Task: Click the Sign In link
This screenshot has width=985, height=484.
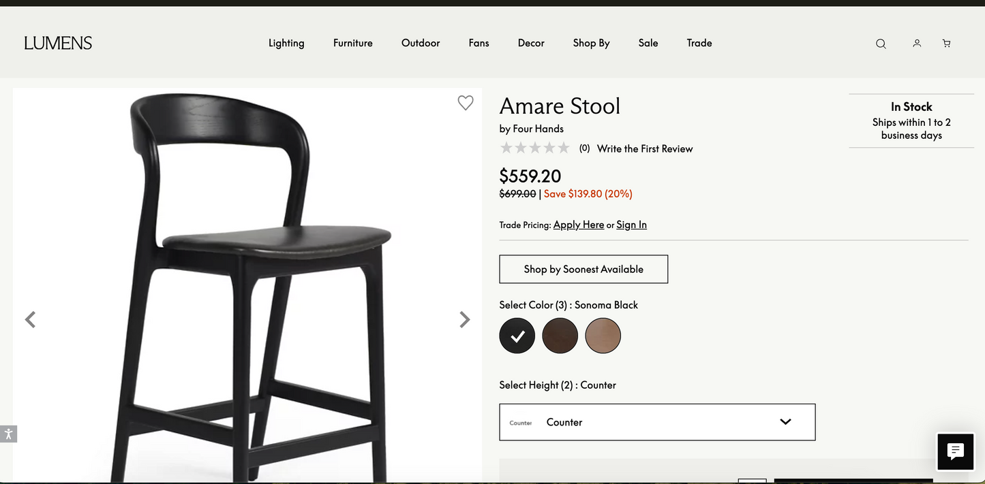Action: (631, 225)
